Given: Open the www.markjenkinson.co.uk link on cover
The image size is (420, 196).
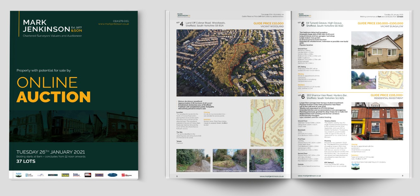Looking at the screenshot, I should 113,24.
